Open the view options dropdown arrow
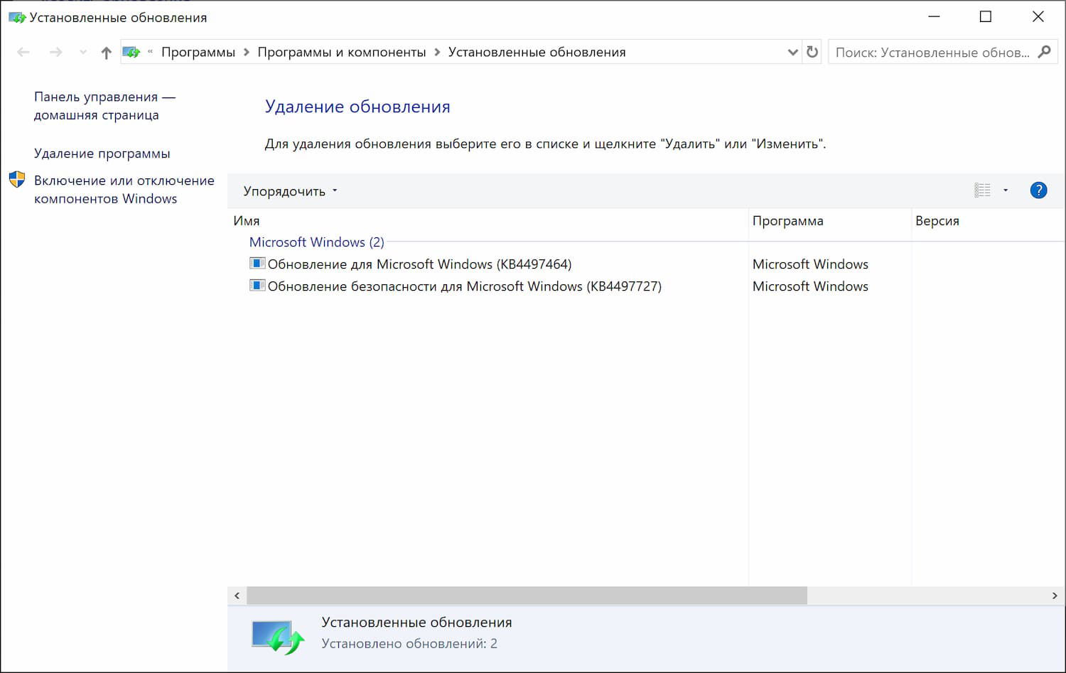 click(1005, 190)
